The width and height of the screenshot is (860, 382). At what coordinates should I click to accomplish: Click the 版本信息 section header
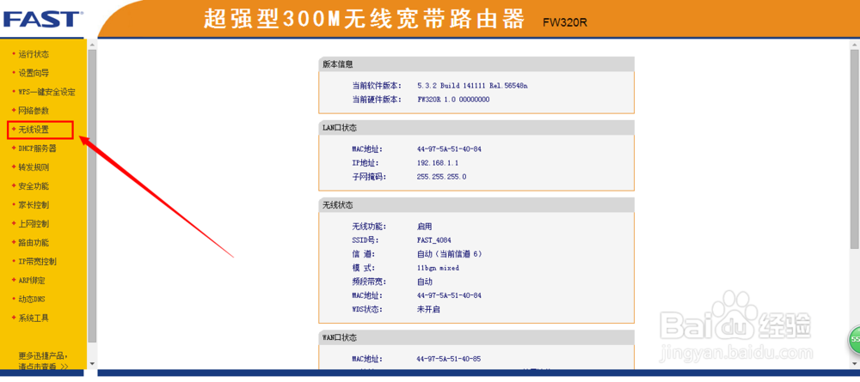(x=476, y=64)
